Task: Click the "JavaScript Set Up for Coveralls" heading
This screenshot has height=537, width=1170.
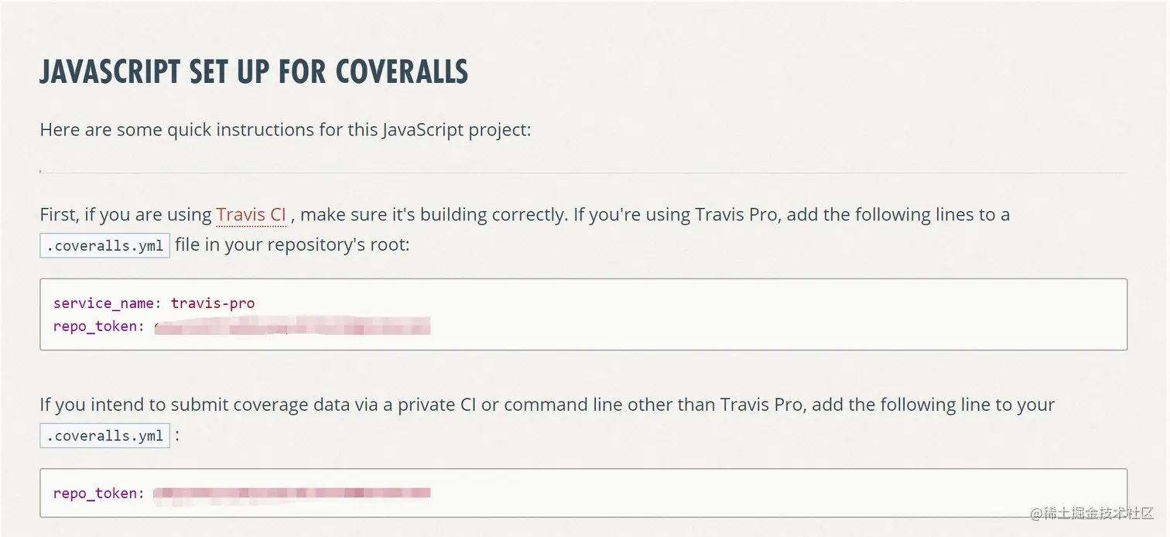Action: (x=254, y=71)
